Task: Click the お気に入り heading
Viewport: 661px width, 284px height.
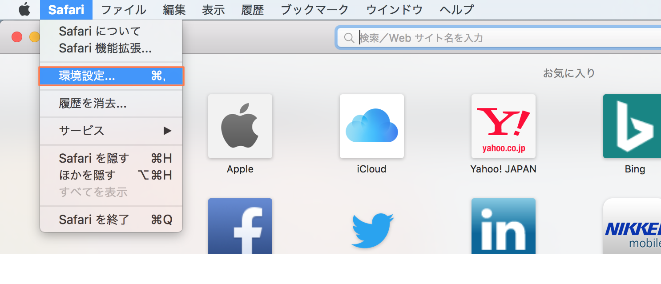Action: point(569,73)
